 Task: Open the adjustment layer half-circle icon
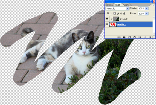click(135, 37)
